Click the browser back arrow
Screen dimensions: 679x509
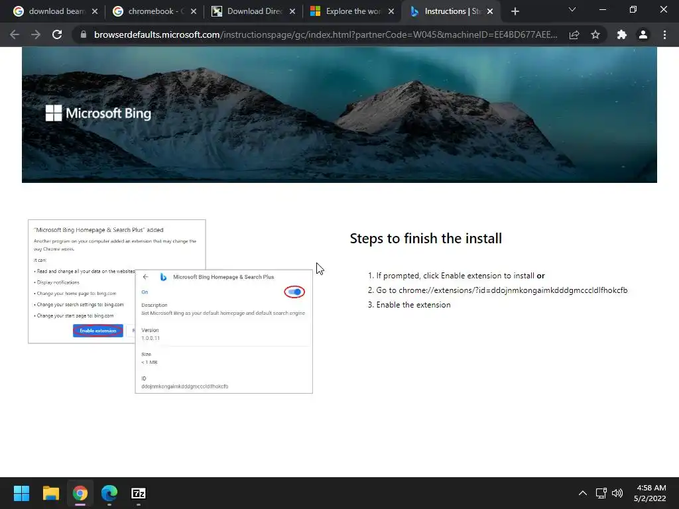point(15,34)
